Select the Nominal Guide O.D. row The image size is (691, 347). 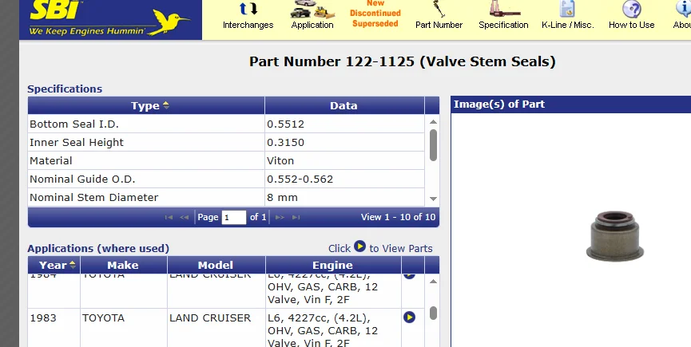226,179
